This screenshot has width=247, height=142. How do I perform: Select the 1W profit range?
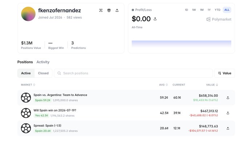pos(194,10)
